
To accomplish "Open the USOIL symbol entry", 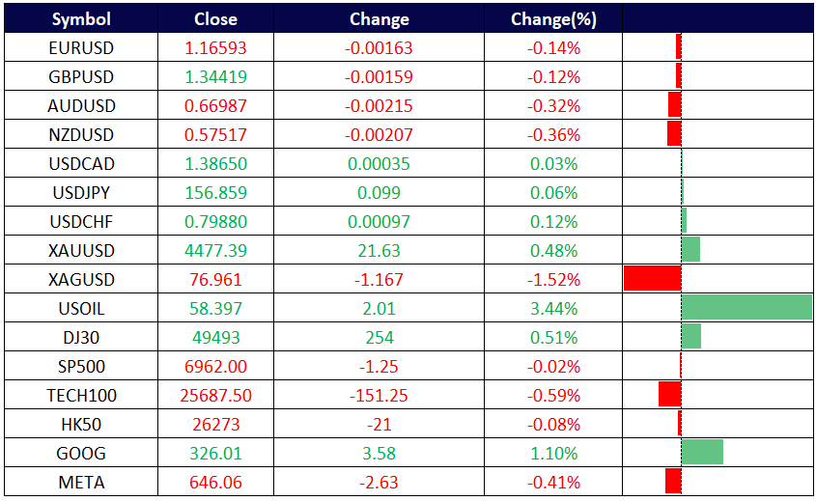I will [81, 309].
